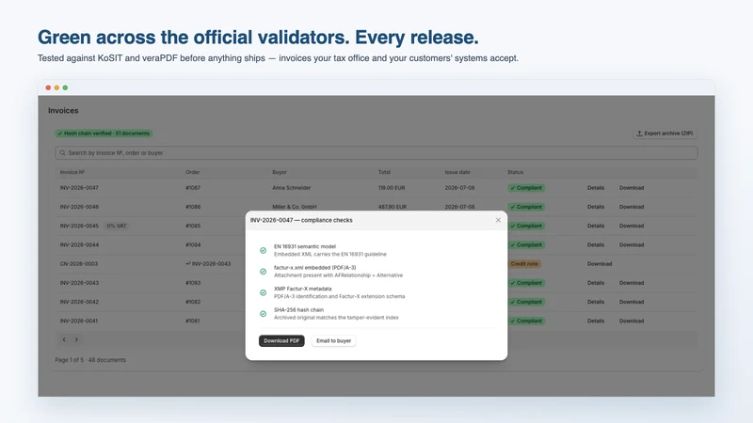Go to the next page arrow
The height and width of the screenshot is (423, 753).
pos(76,339)
